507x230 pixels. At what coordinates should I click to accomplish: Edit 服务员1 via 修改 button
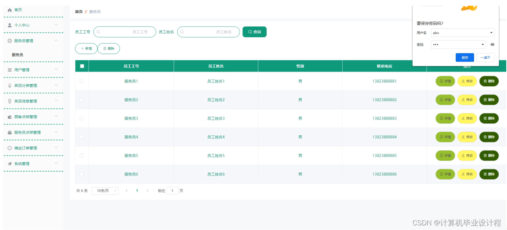click(467, 81)
